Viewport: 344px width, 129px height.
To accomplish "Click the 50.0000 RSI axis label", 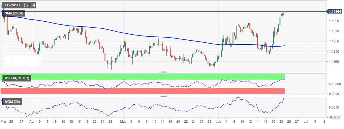I will click(335, 84).
